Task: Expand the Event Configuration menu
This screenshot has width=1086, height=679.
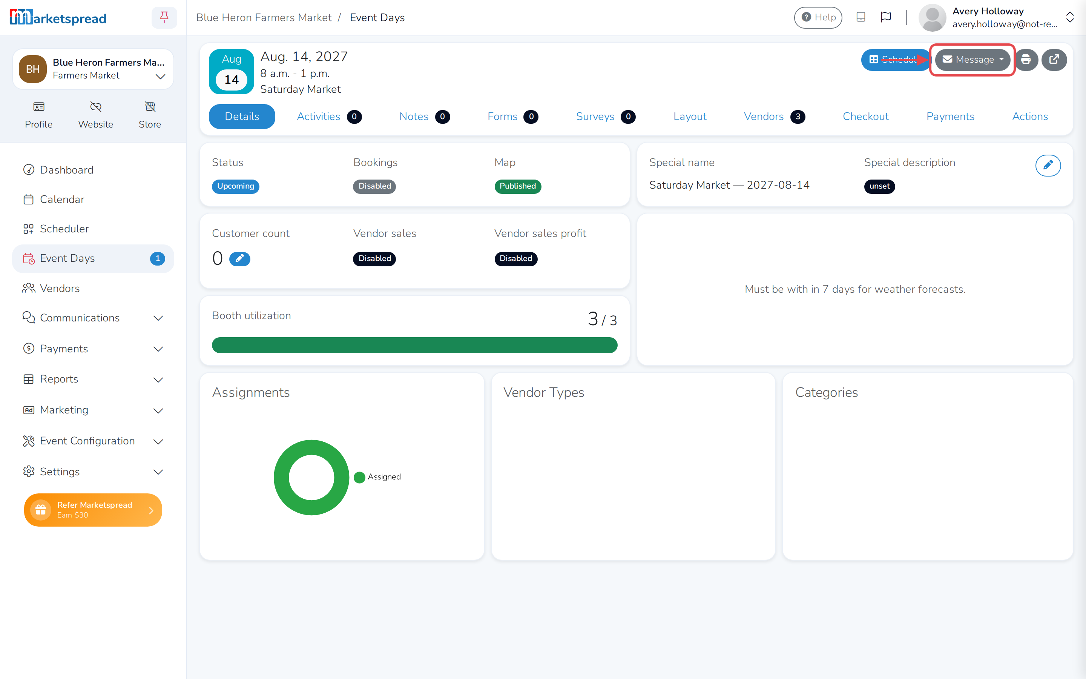Action: coord(93,441)
